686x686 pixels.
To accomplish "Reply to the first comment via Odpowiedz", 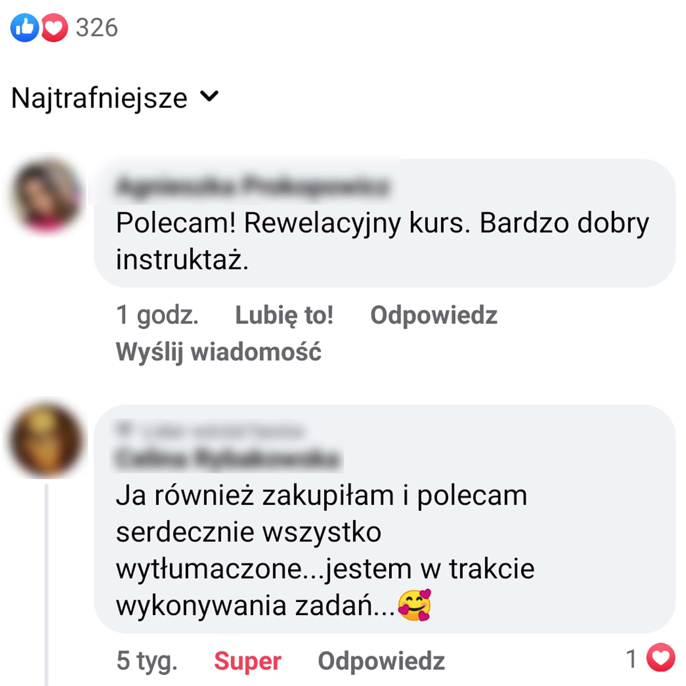I will 434,315.
